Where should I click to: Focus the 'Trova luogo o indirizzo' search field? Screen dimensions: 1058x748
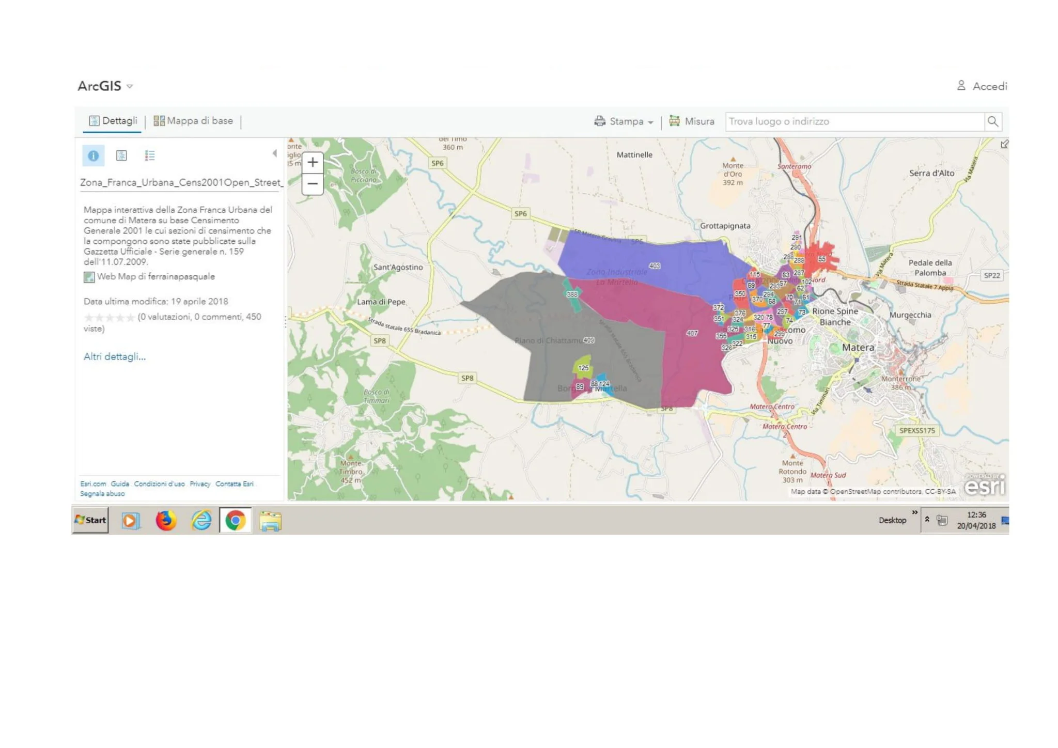point(854,121)
